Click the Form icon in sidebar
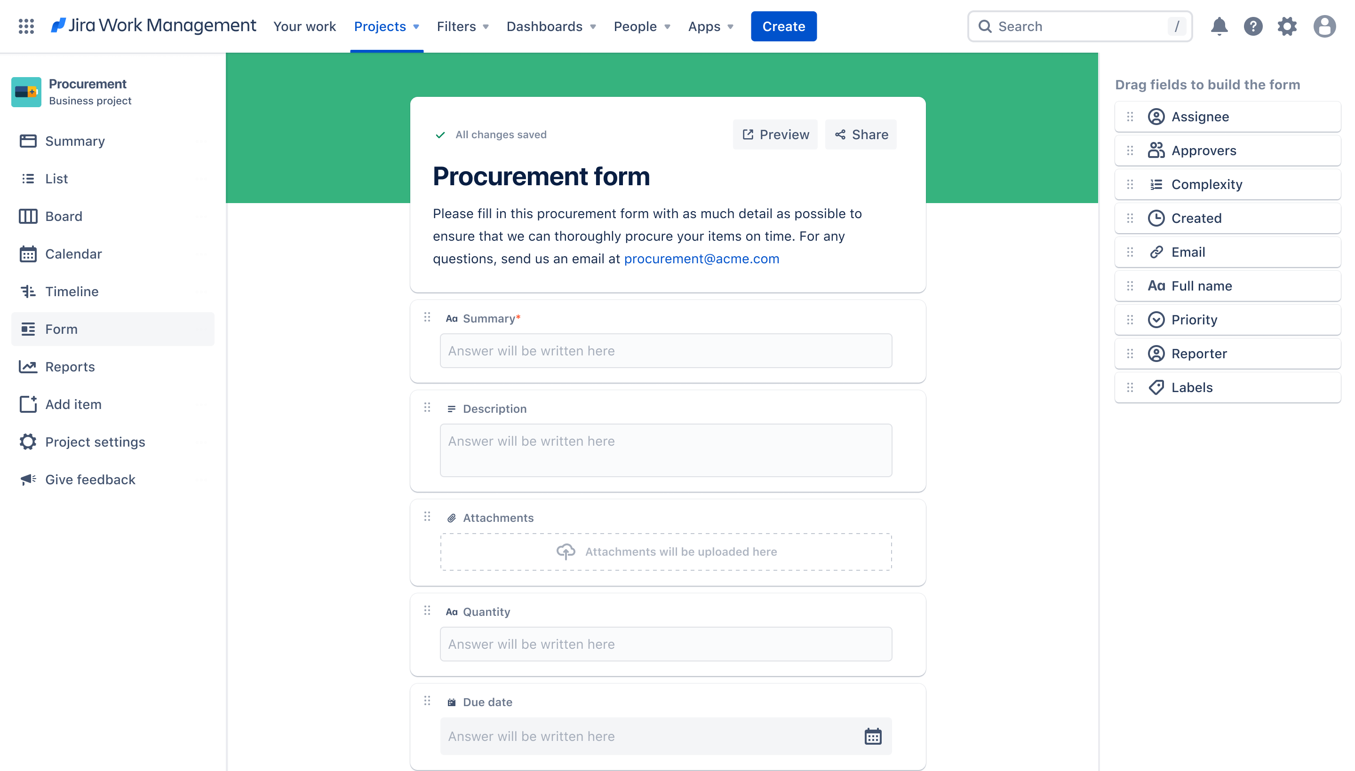Image resolution: width=1355 pixels, height=771 pixels. [28, 329]
